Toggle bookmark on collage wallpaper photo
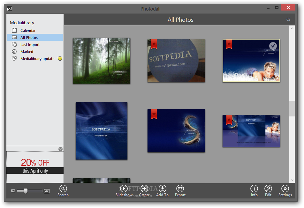Viewport: 304px width, 208px height. tap(229, 120)
